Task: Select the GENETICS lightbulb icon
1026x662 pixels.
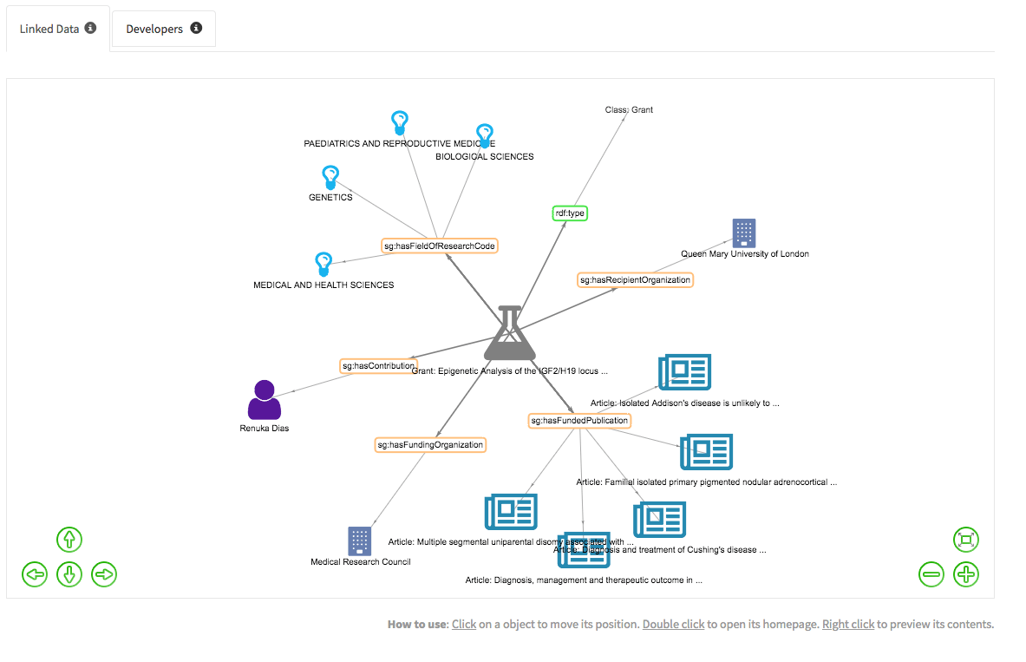Action: pos(330,178)
